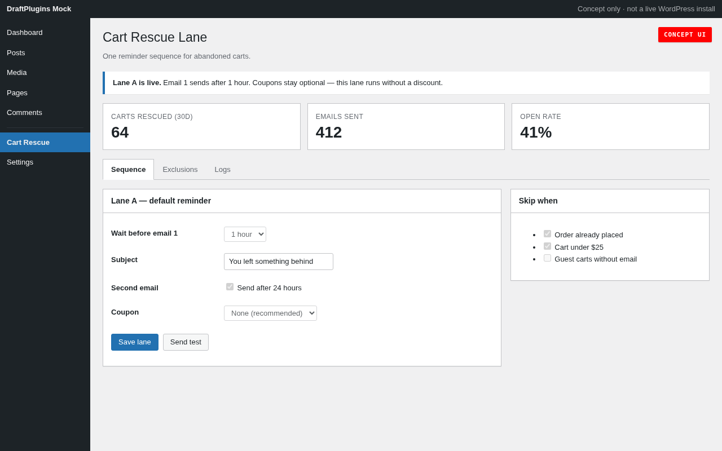Open the Coupon dropdown
Viewport: 722px width, 451px height.
[270, 313]
